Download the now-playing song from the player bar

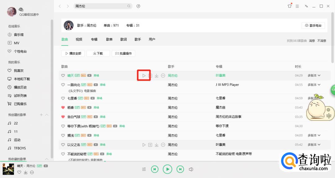click(x=26, y=172)
